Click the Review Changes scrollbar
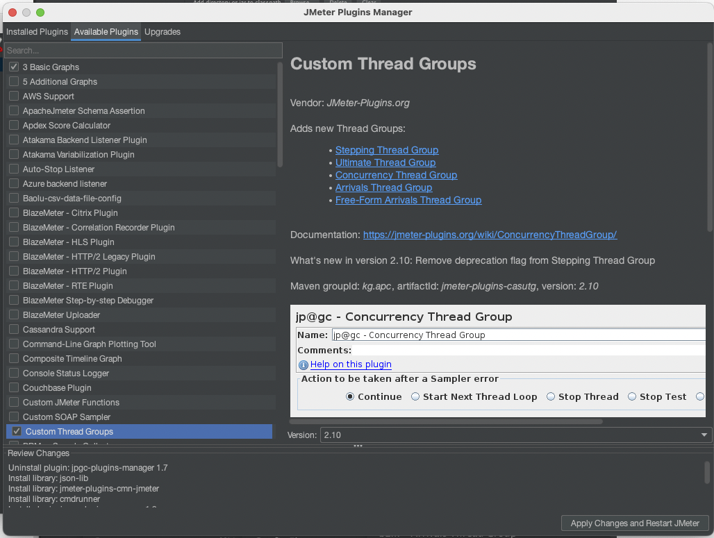Image resolution: width=714 pixels, height=538 pixels. tap(707, 473)
